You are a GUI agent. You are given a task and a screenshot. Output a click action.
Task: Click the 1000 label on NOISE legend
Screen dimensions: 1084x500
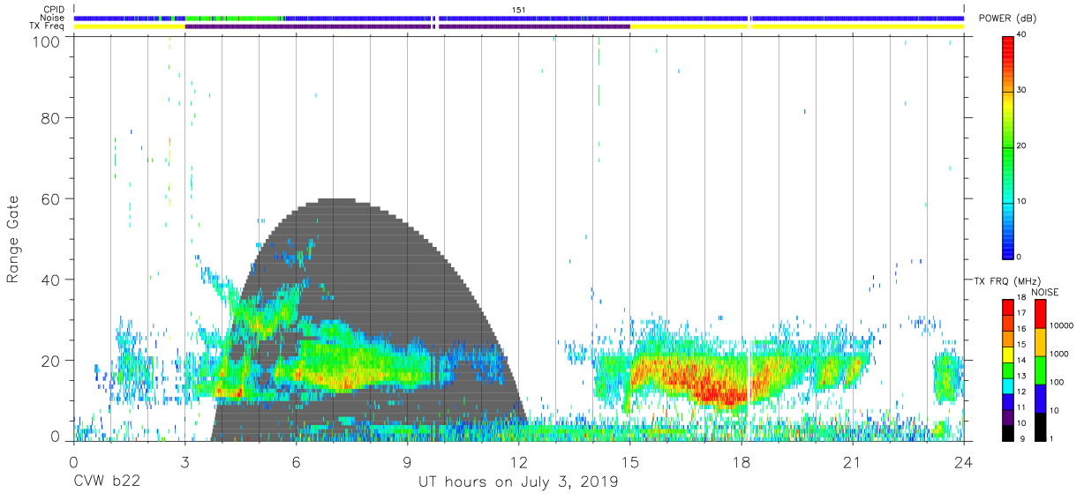coord(1060,354)
